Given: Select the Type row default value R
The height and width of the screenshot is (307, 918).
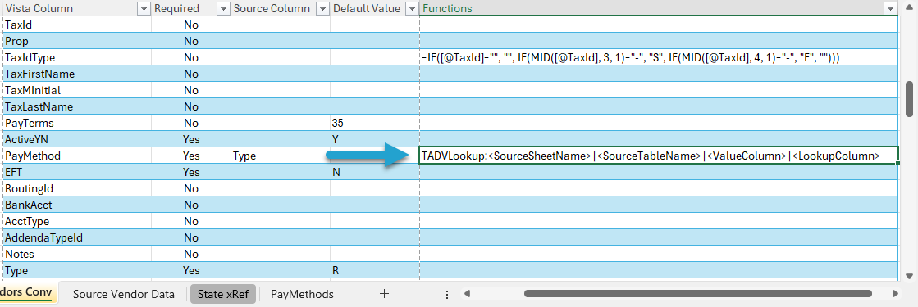Looking at the screenshot, I should click(375, 270).
